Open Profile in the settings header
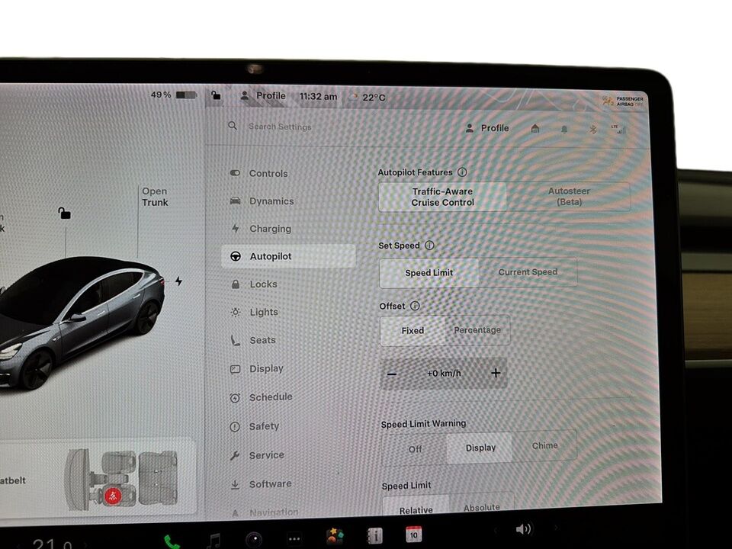Screen dimensions: 732x549 (x=487, y=128)
